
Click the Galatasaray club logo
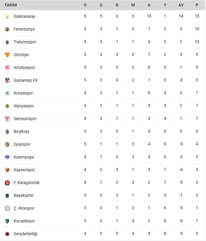[7, 17]
